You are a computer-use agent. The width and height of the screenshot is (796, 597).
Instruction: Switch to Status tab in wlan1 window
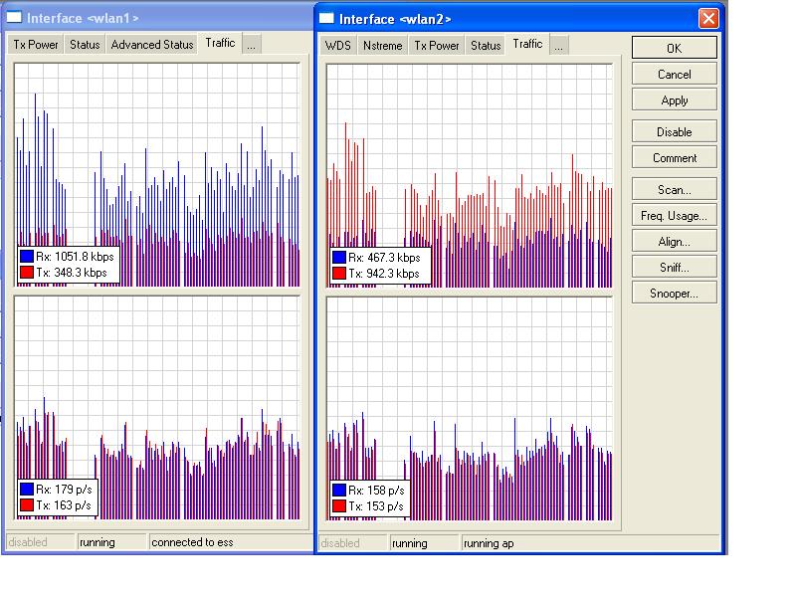[x=85, y=45]
